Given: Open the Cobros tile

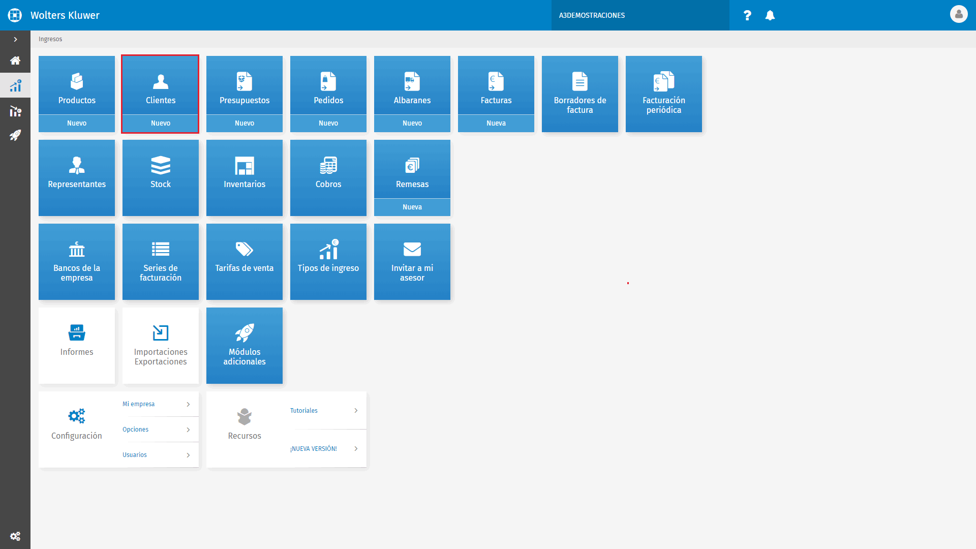Looking at the screenshot, I should [x=328, y=178].
